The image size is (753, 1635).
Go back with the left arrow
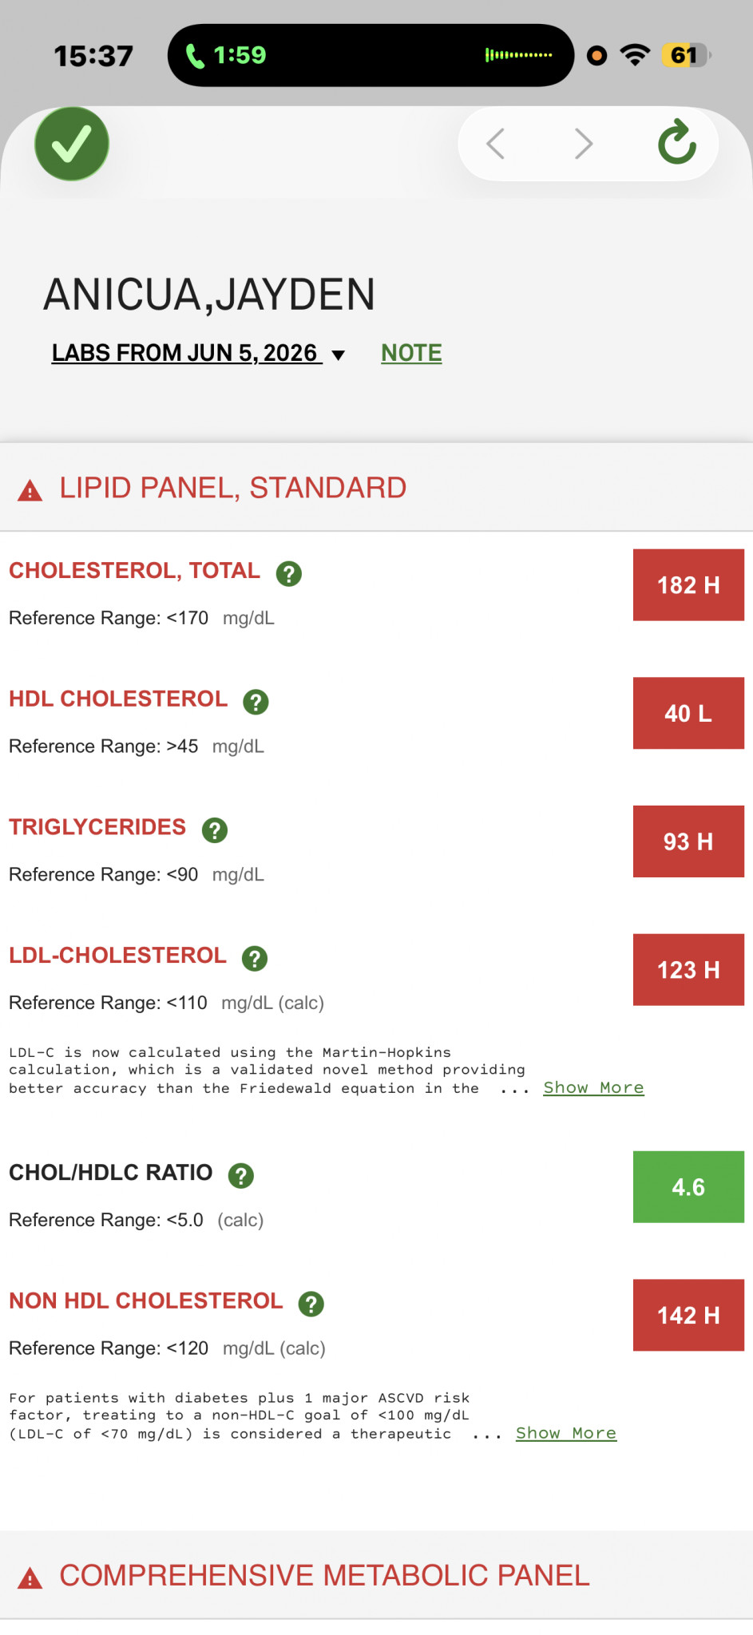point(495,144)
